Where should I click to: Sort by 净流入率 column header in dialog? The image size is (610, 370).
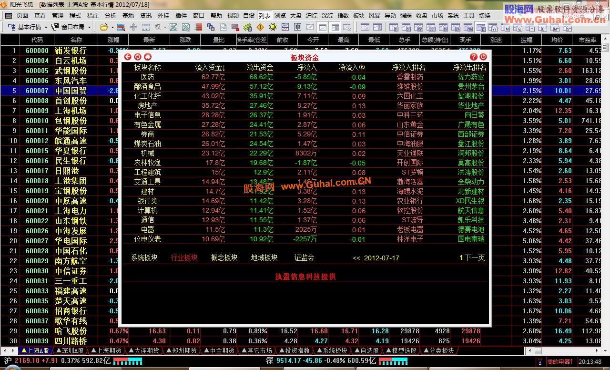[x=352, y=68]
